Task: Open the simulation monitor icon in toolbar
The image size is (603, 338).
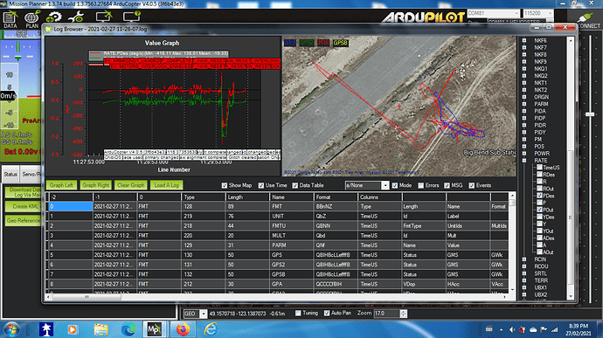Action: point(103,17)
